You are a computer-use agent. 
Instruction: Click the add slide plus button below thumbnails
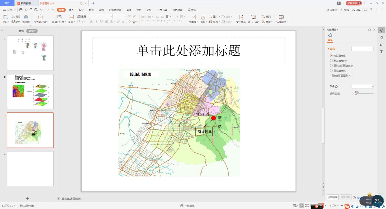click(x=27, y=198)
